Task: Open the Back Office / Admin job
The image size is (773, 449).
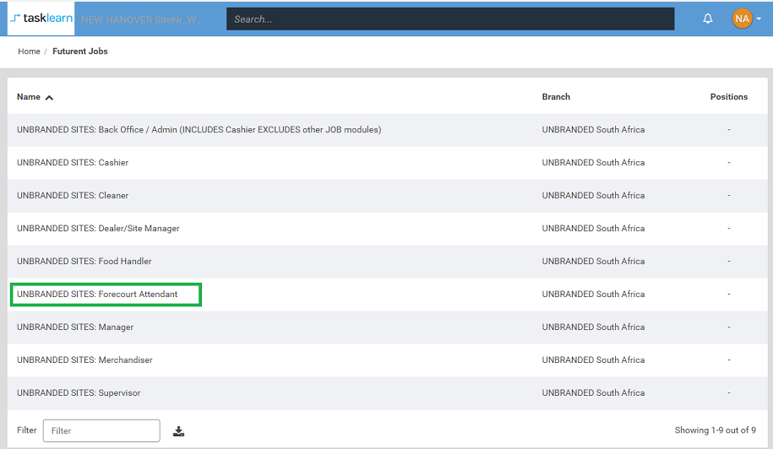Action: 199,129
